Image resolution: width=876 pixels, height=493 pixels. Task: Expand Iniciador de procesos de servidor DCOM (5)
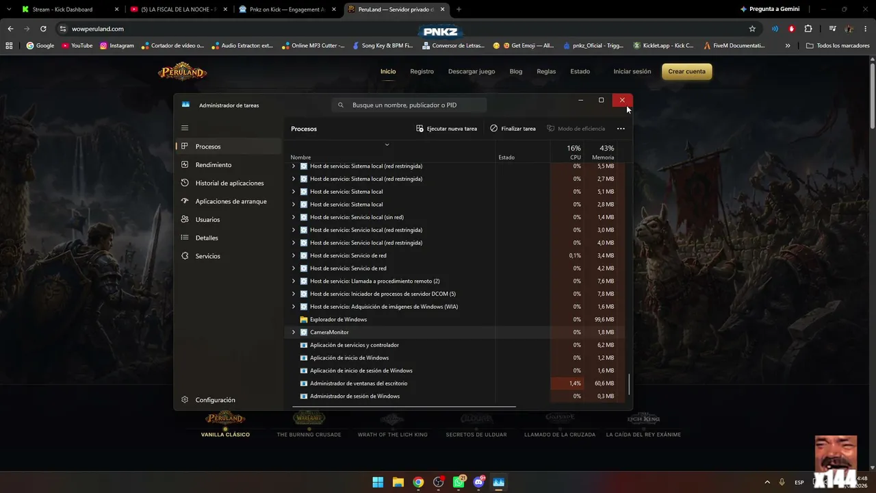[x=294, y=294]
